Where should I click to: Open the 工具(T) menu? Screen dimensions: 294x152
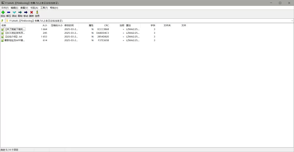tap(44, 8)
